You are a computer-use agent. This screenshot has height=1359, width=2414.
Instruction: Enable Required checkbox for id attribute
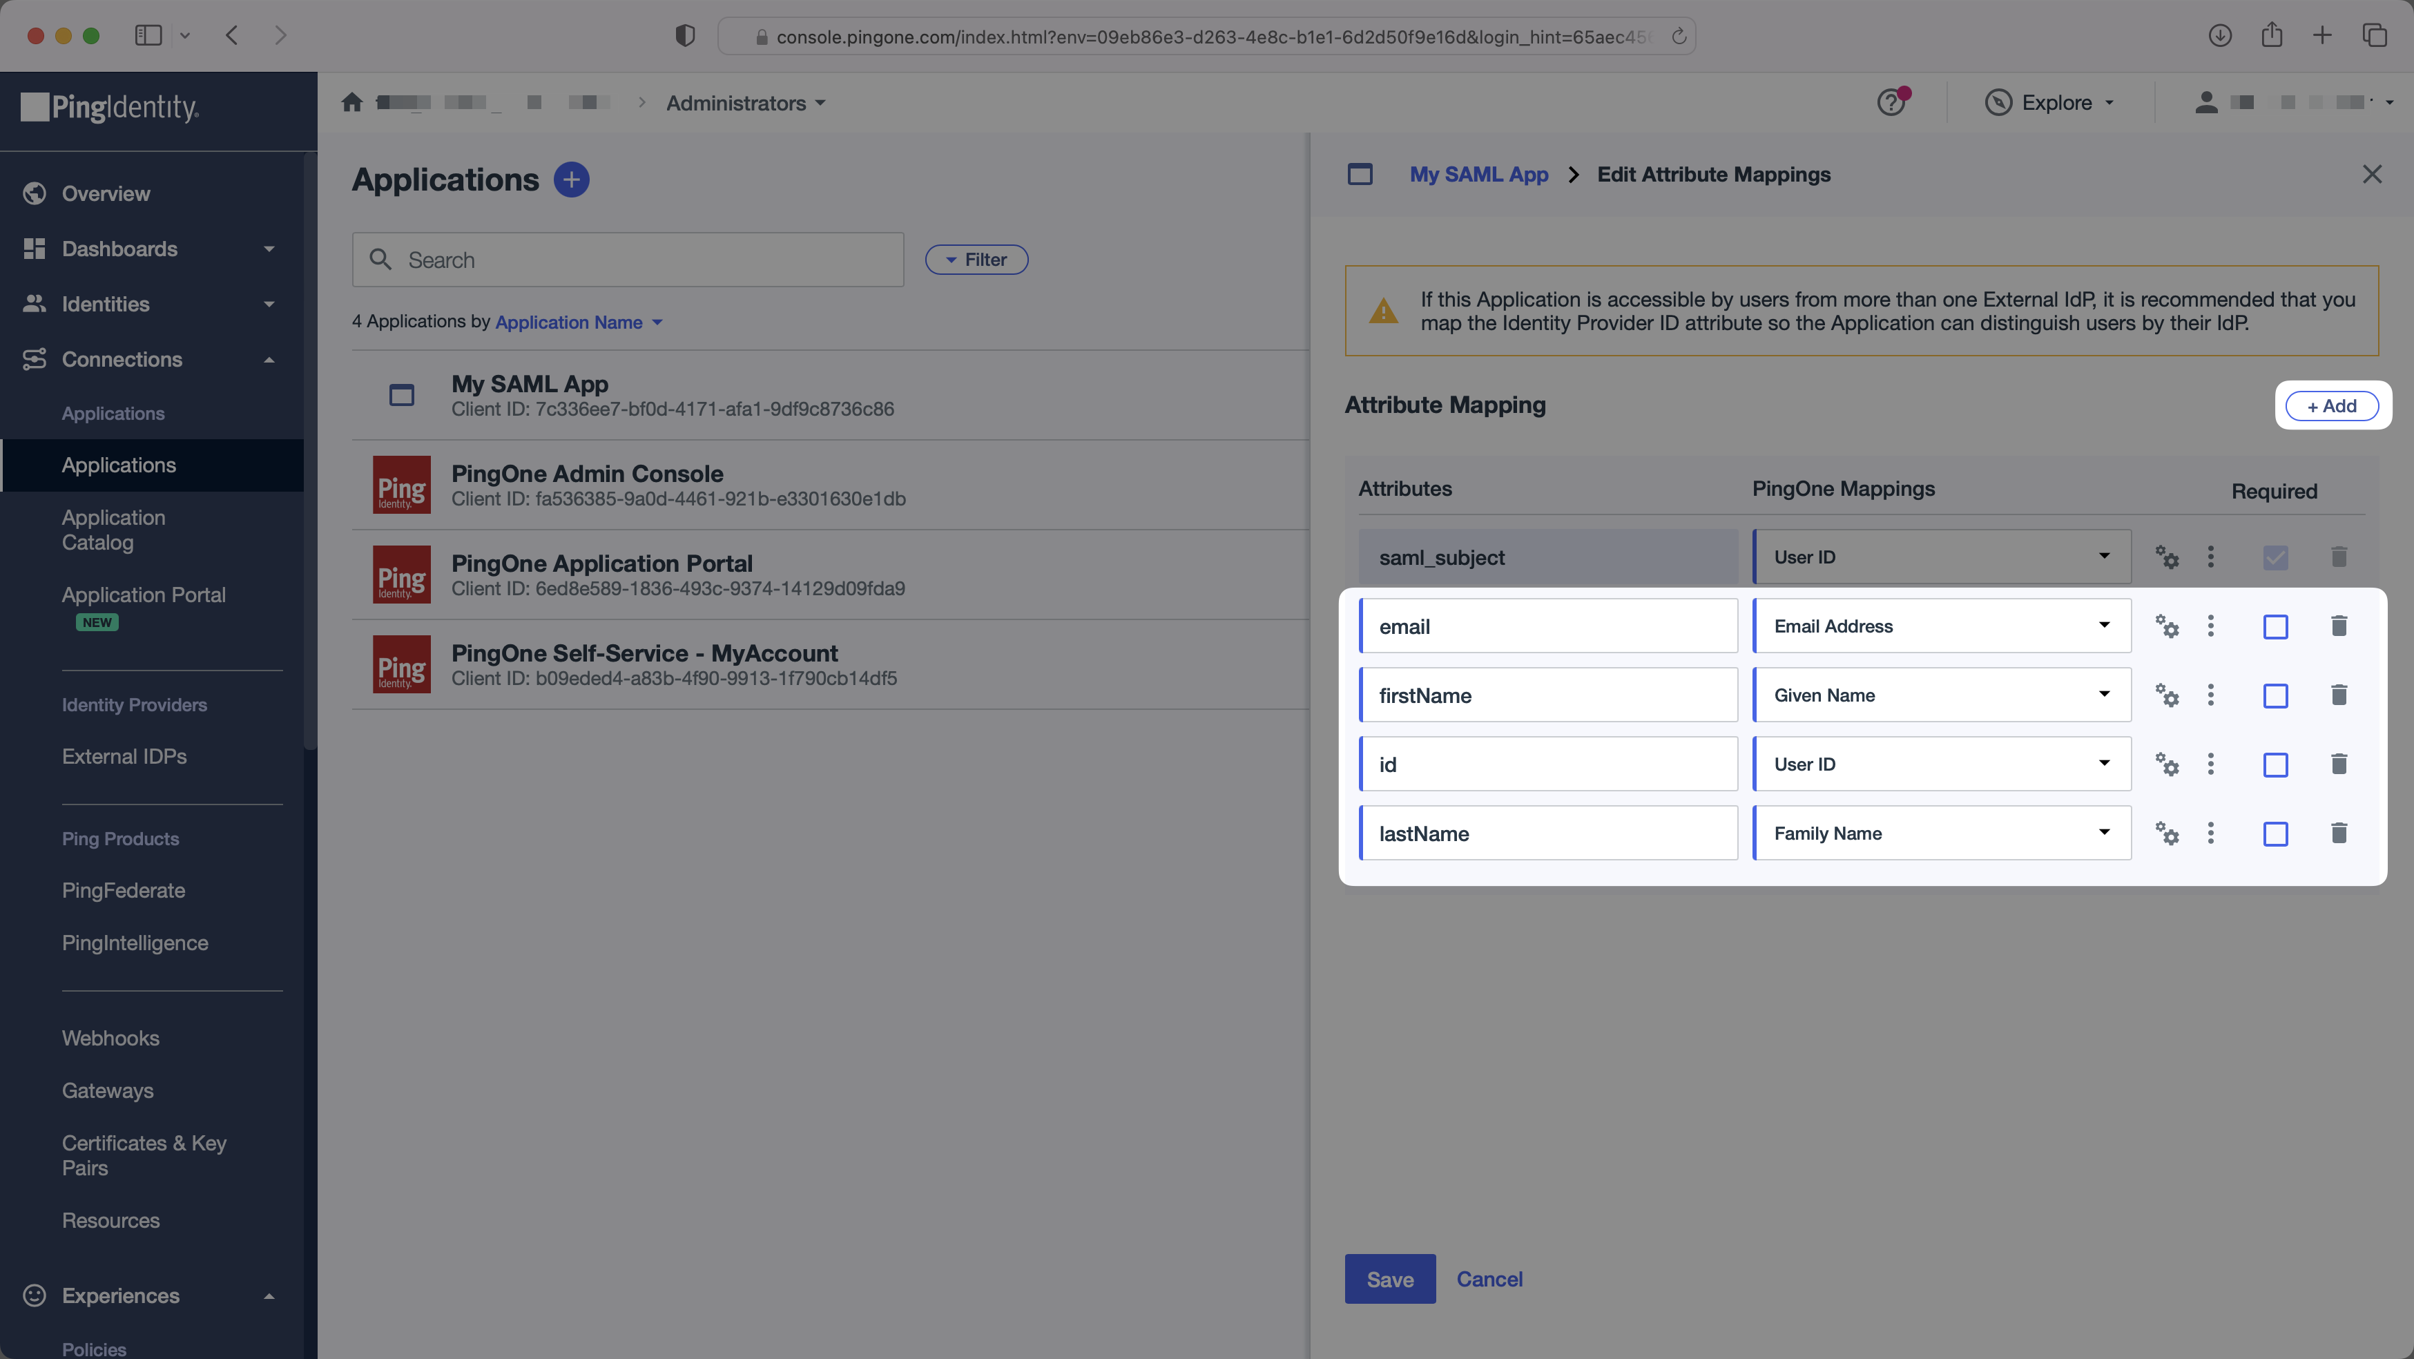coord(2275,765)
